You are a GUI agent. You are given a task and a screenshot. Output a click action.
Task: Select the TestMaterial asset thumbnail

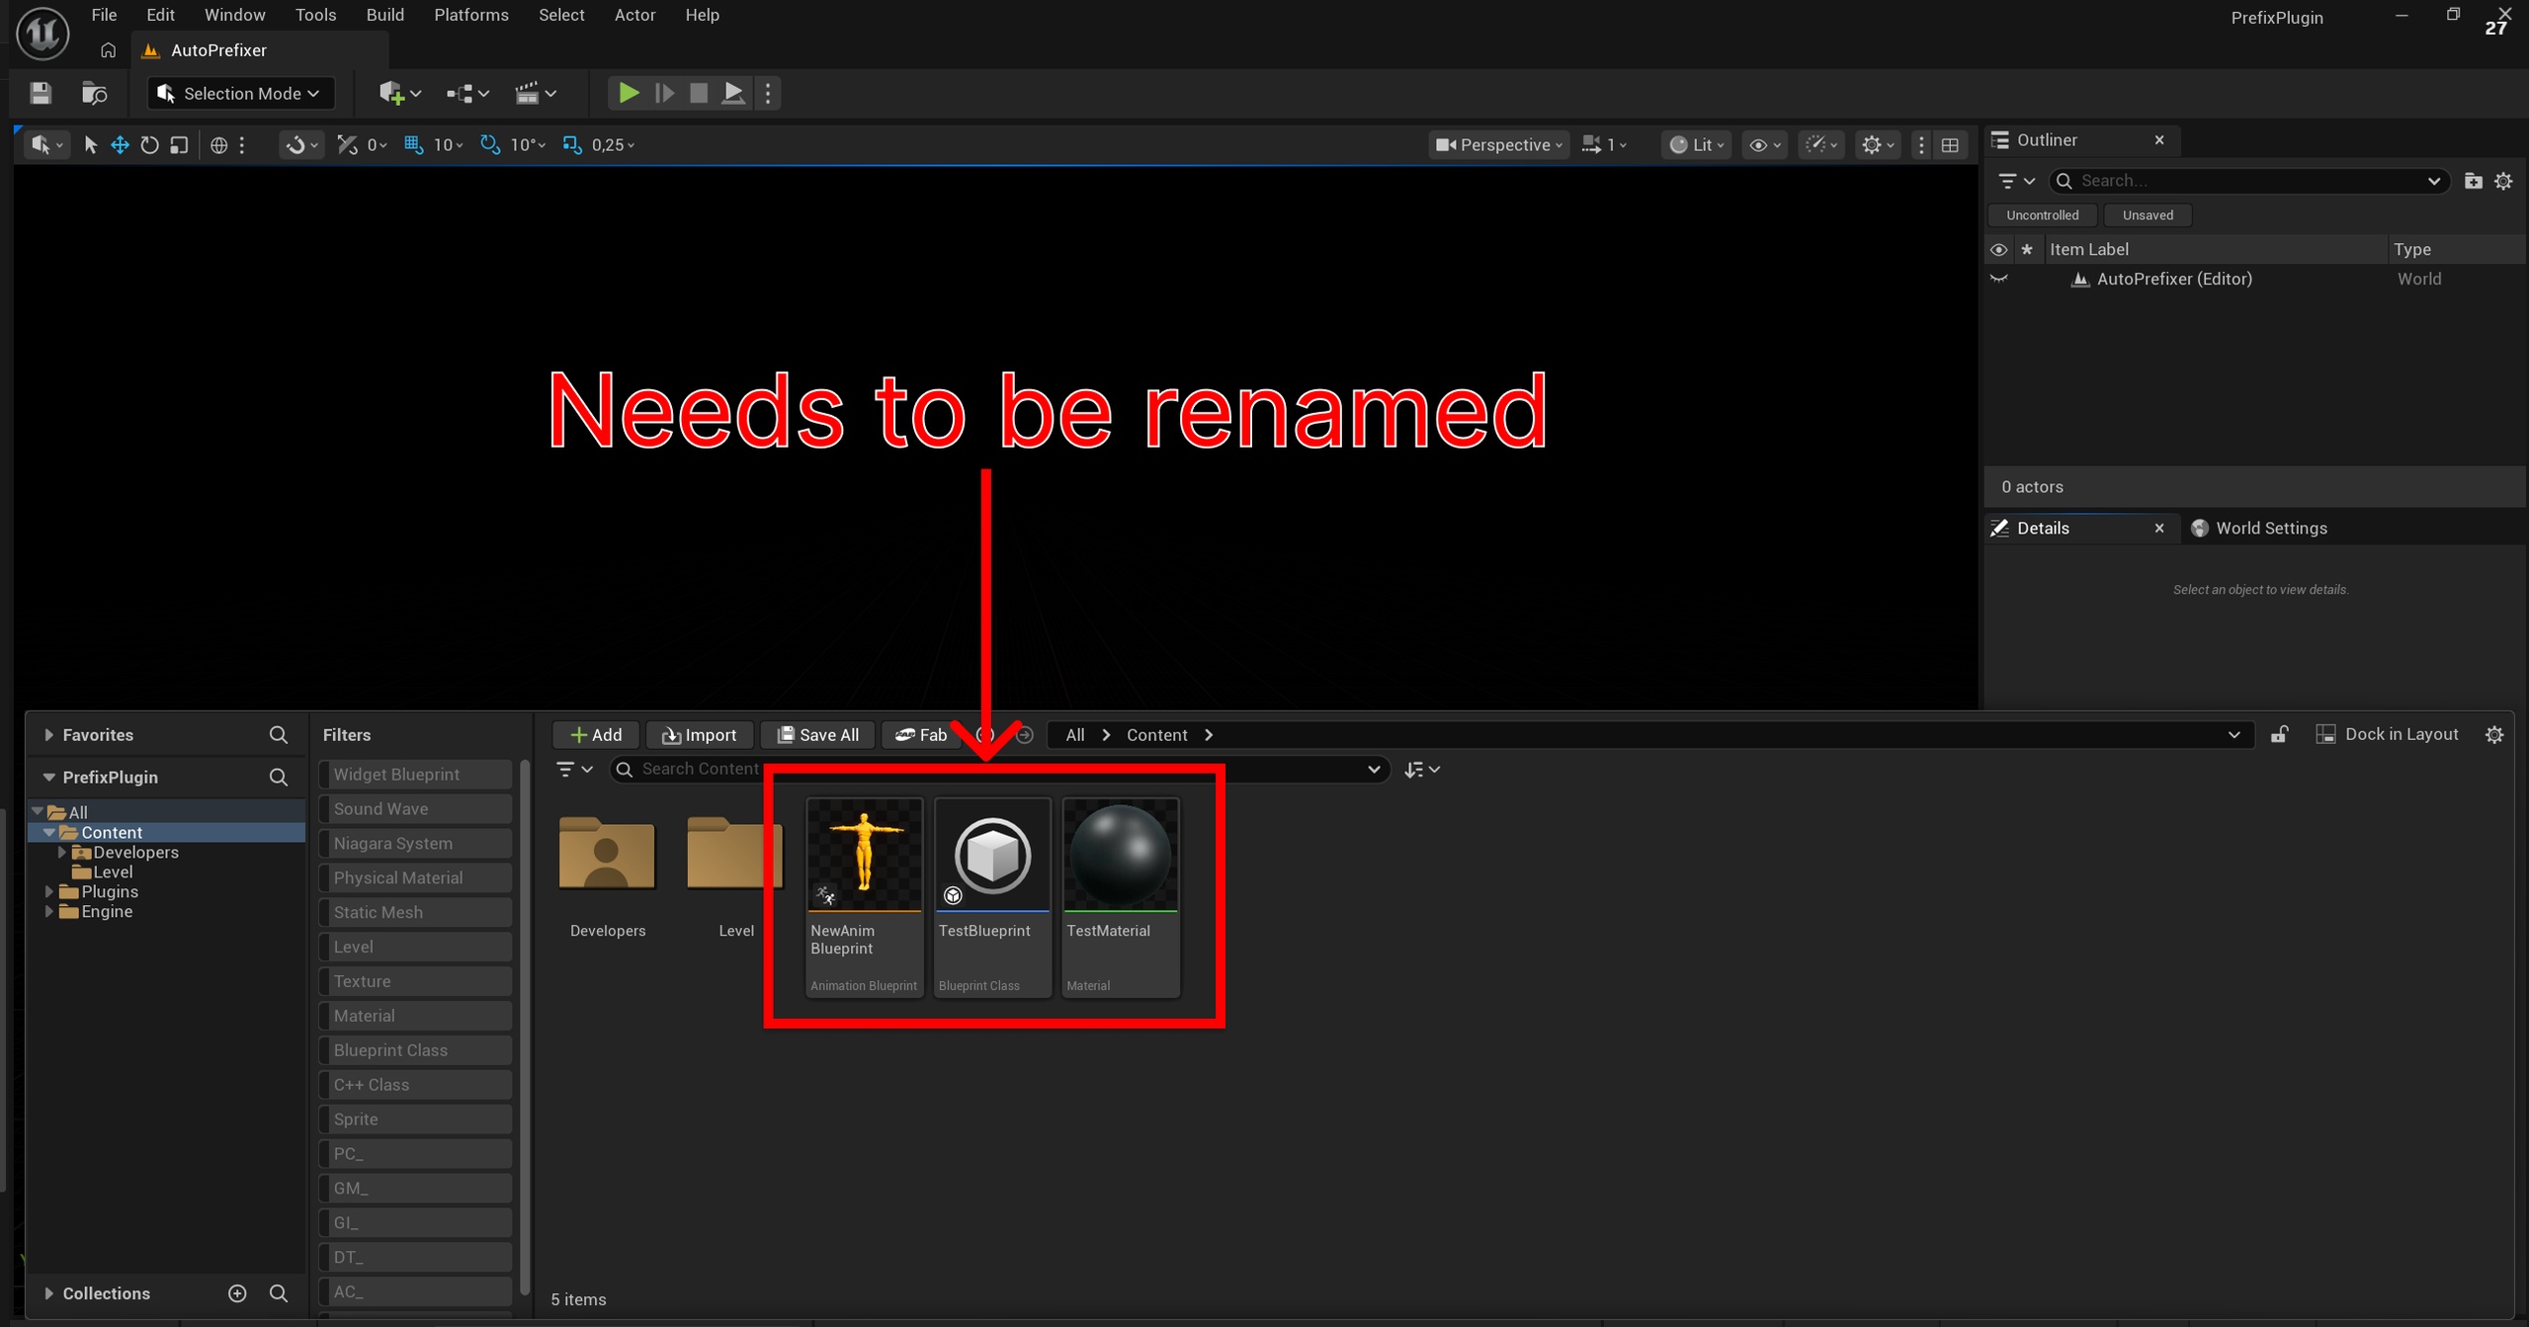pyautogui.click(x=1119, y=856)
